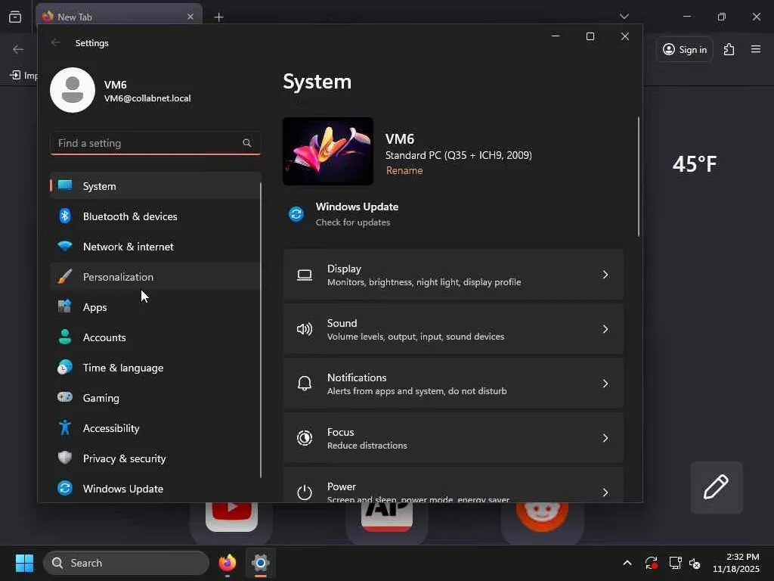Viewport: 774px width, 581px height.
Task: Click the Windows Update sync tray icon
Action: [x=651, y=563]
